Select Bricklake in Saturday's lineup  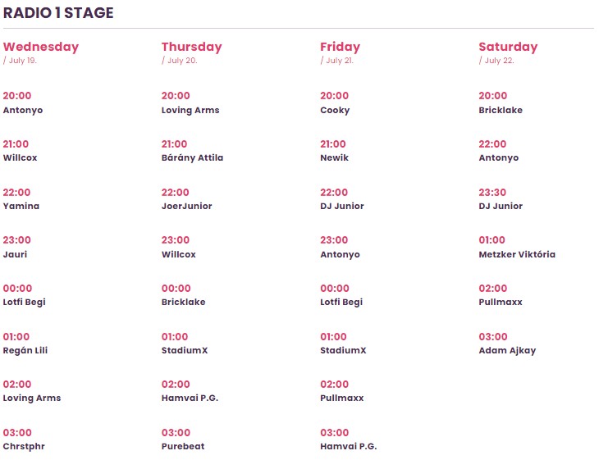(x=501, y=110)
